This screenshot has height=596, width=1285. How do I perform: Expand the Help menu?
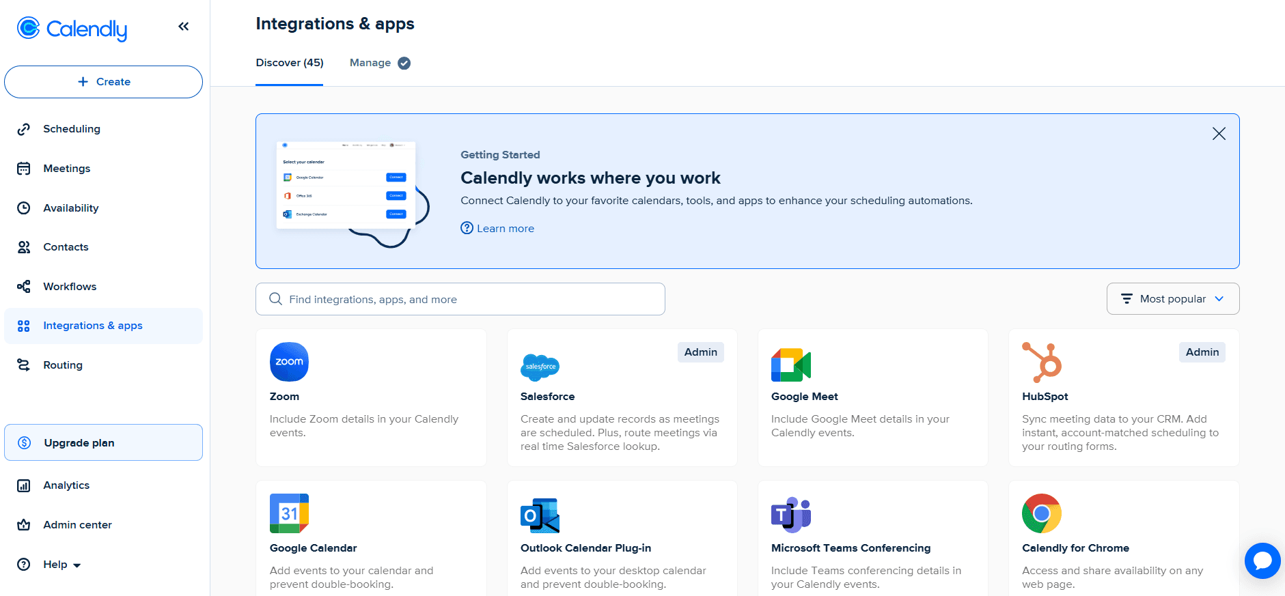61,565
